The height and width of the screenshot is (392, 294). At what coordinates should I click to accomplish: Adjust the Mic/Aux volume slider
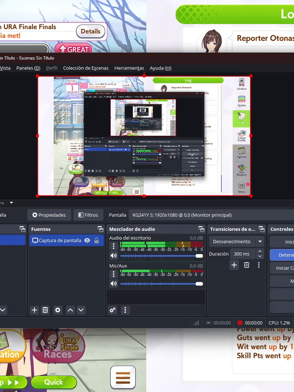pos(161,284)
